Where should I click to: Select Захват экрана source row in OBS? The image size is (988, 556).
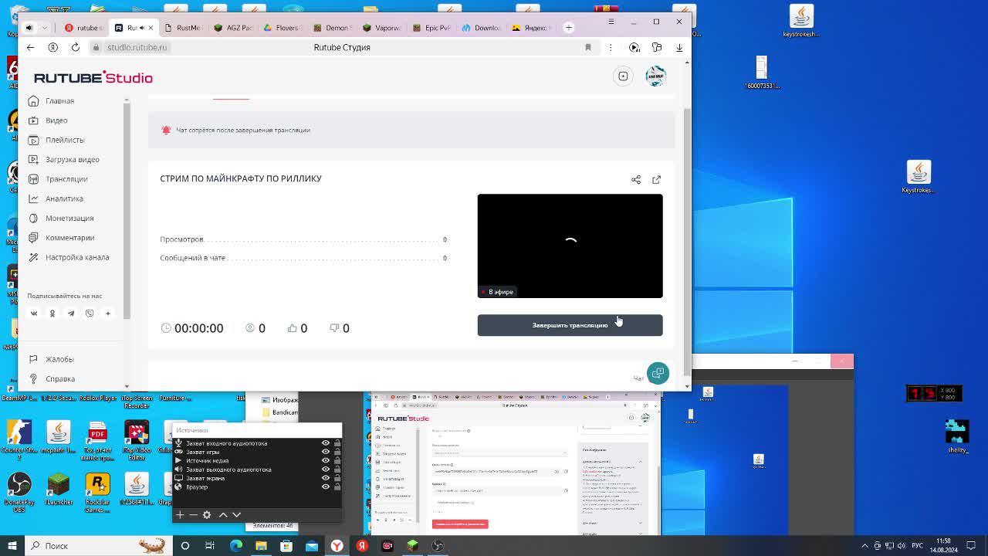click(257, 478)
